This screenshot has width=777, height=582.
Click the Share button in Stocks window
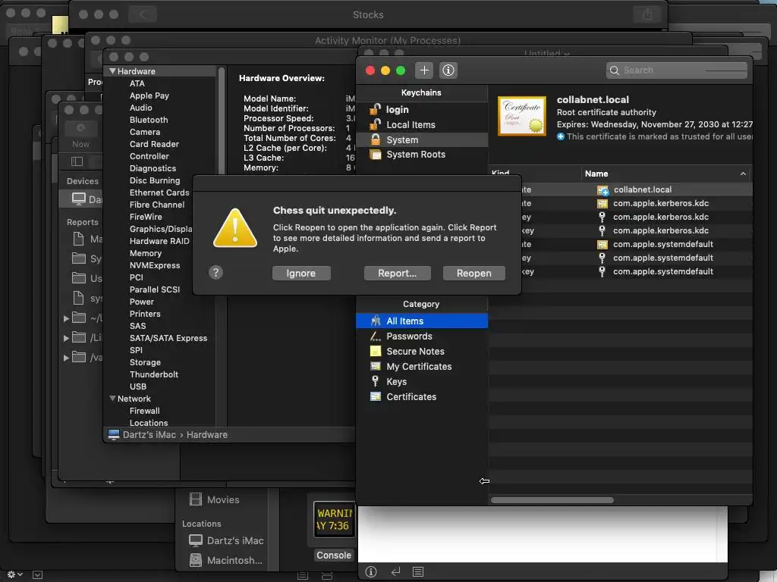click(647, 14)
